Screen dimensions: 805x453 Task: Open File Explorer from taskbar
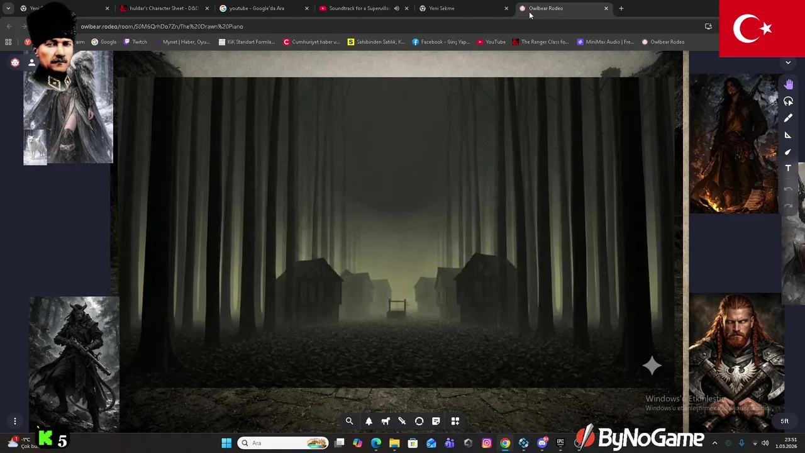[394, 443]
